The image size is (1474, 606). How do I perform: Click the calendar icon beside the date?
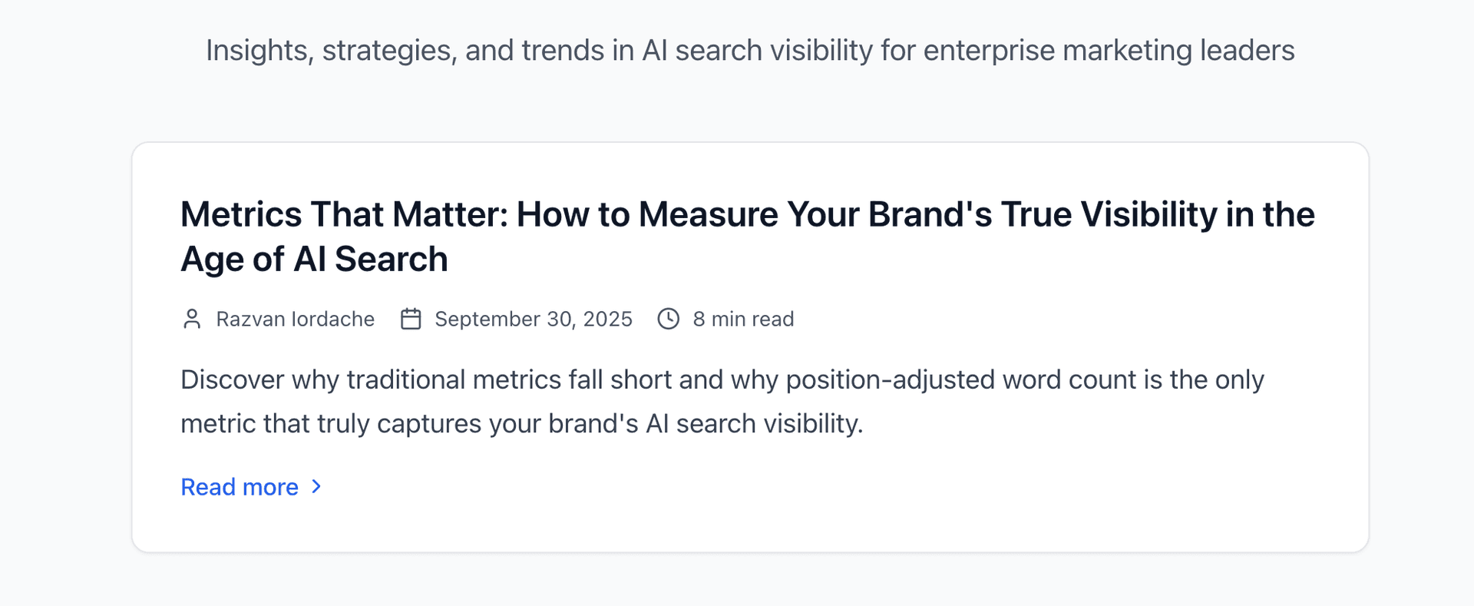pos(411,319)
